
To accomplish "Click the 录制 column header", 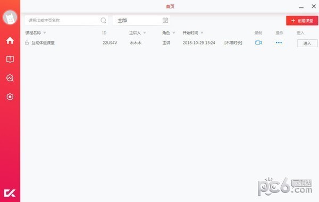I will (x=258, y=33).
